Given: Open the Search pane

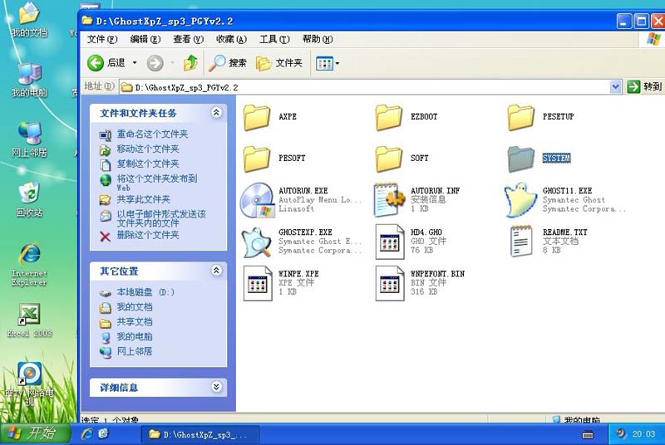Looking at the screenshot, I should [x=228, y=63].
